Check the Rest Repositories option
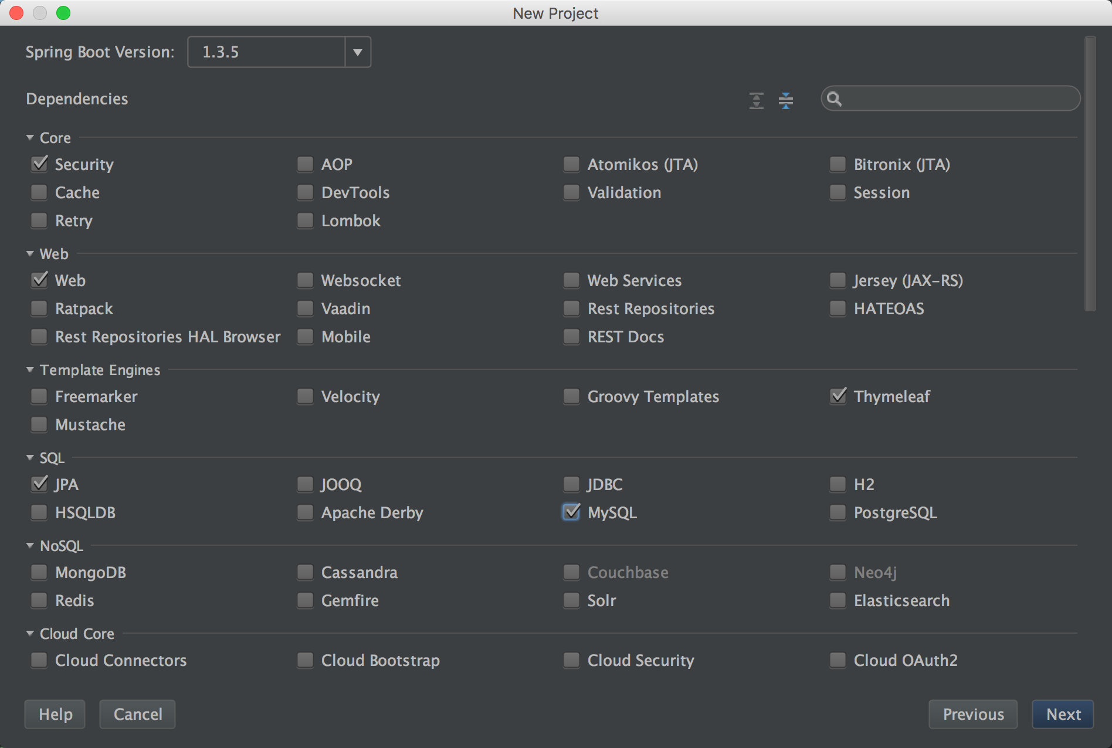The image size is (1112, 748). click(x=571, y=308)
